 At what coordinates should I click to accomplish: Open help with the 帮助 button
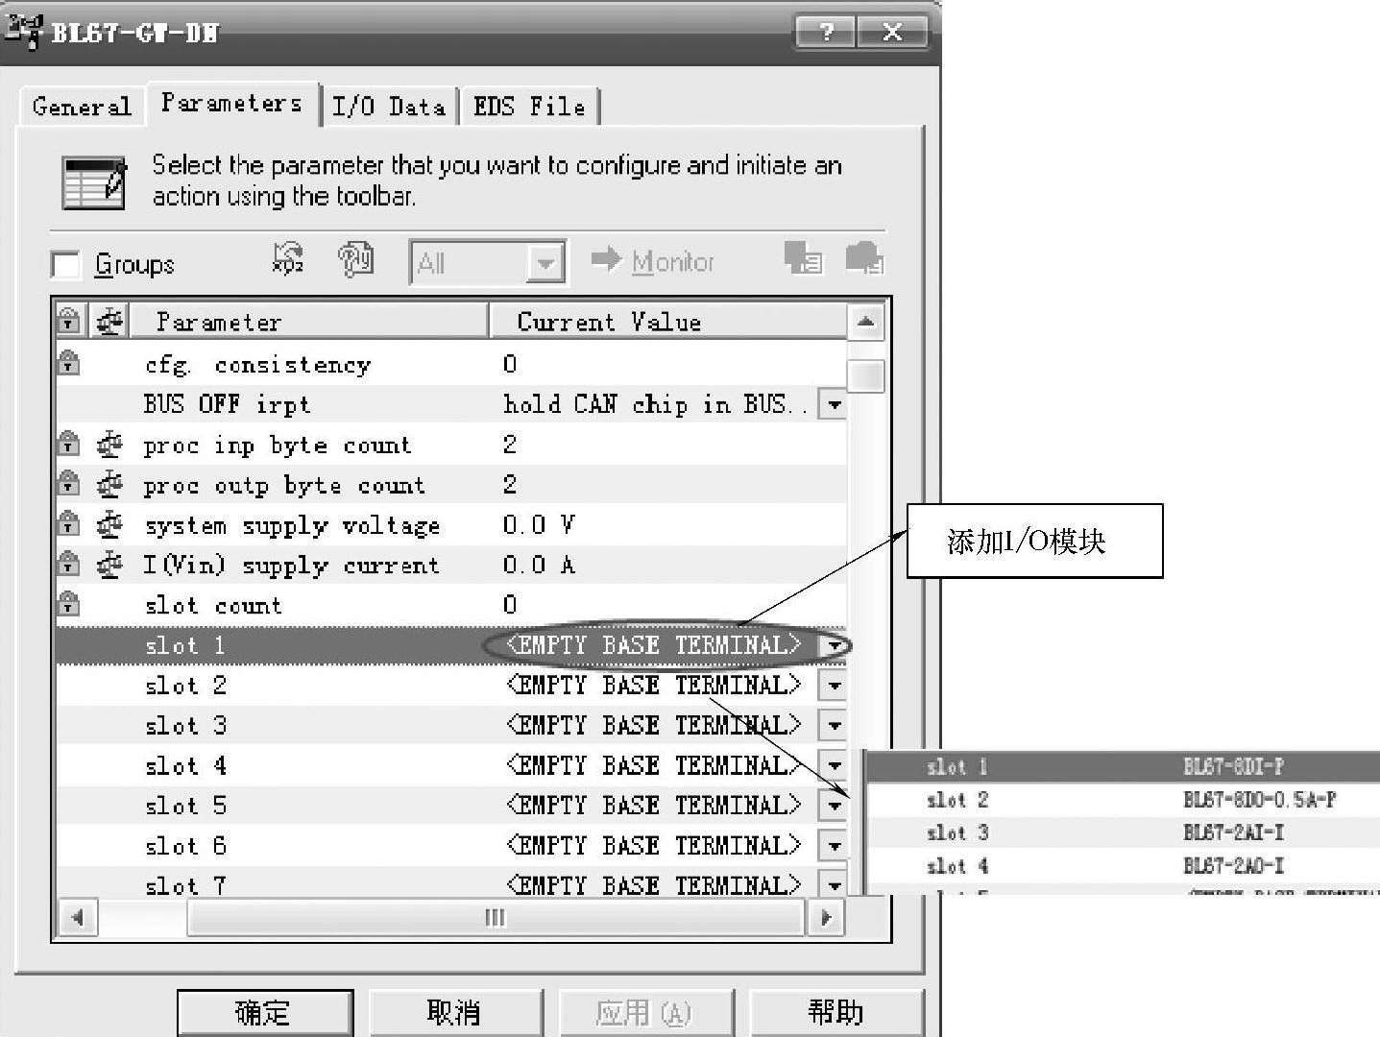point(835,1012)
